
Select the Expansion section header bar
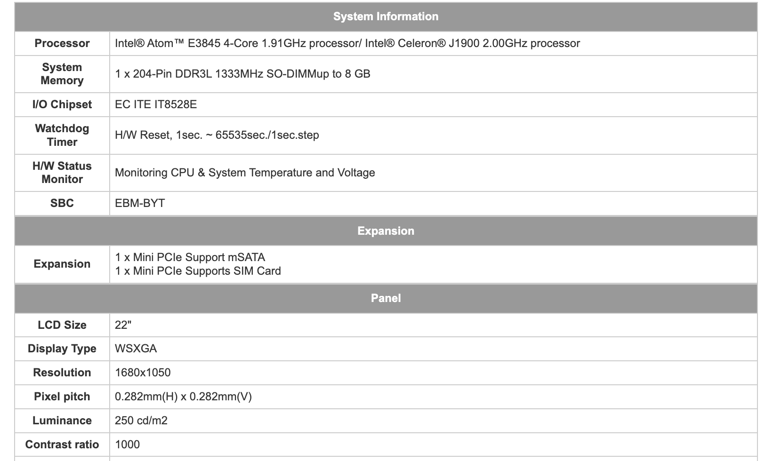pos(386,231)
